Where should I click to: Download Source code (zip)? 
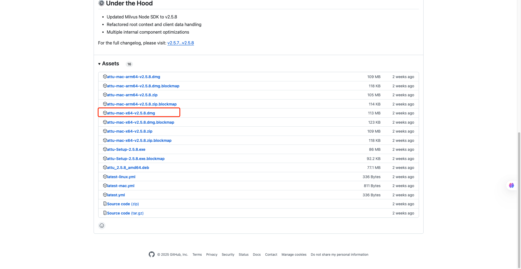123,204
